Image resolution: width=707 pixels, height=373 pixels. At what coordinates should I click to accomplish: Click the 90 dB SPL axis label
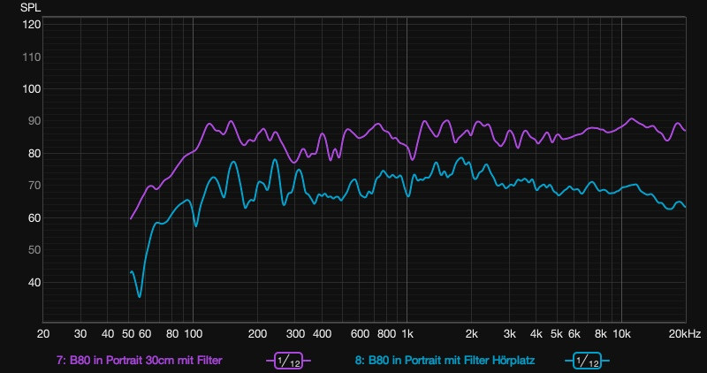32,121
